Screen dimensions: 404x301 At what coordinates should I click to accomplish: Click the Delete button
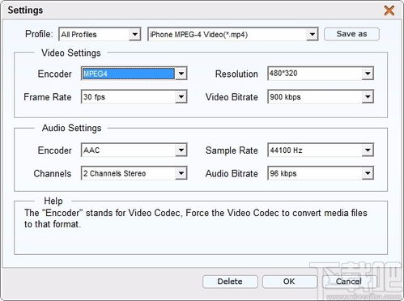[230, 282]
